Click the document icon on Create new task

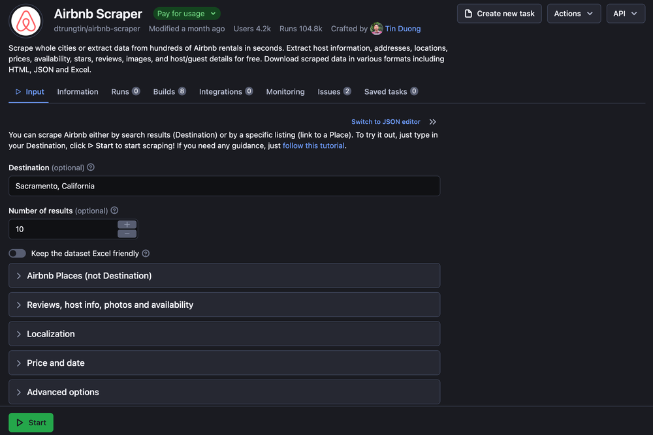coord(468,13)
